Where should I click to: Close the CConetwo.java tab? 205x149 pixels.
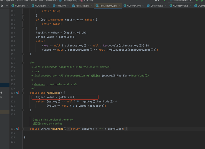point(190,6)
